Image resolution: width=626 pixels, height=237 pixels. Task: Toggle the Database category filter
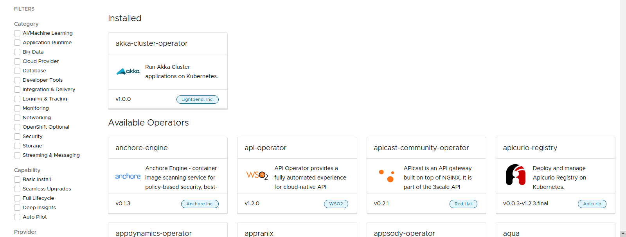(17, 71)
